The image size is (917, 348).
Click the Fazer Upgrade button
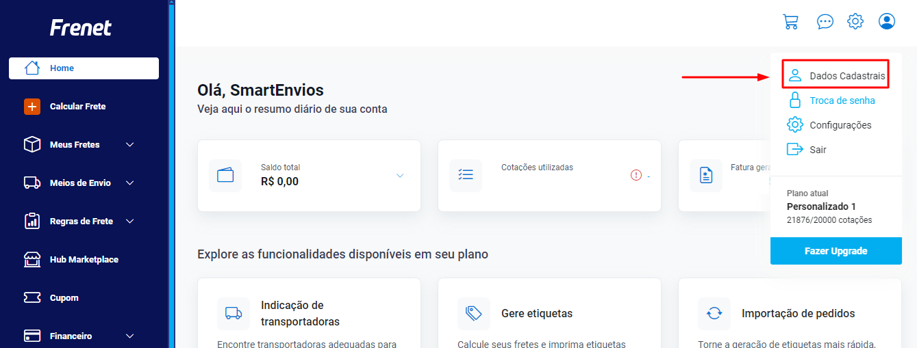click(x=836, y=251)
